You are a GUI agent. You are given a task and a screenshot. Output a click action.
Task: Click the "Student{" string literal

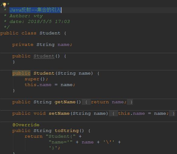tap(61, 136)
